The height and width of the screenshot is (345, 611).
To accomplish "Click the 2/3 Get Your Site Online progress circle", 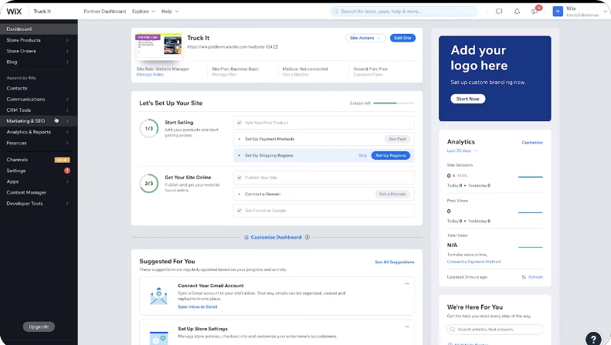I will (149, 184).
